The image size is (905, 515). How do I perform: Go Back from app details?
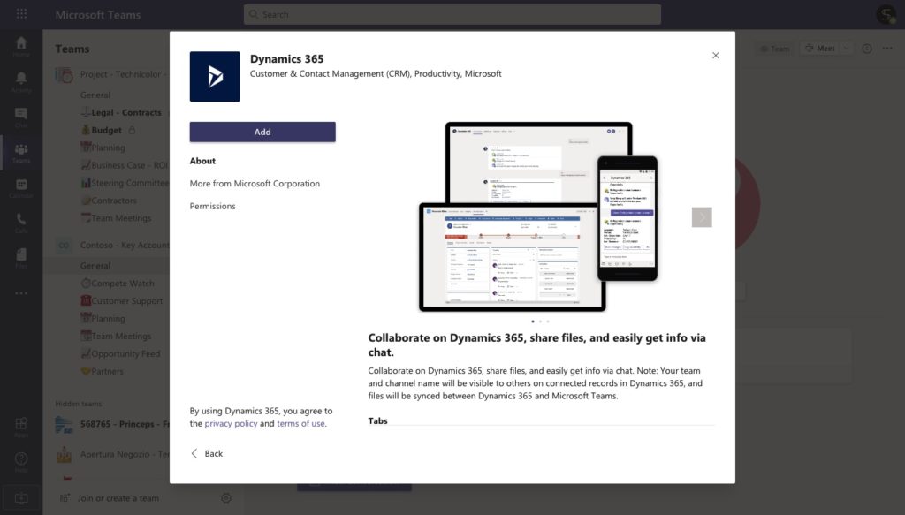[x=207, y=453]
